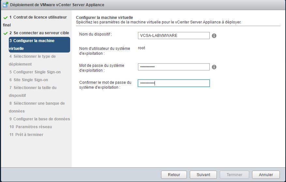
Task: Select step 9 Configurer la base de données
Action: (x=39, y=119)
